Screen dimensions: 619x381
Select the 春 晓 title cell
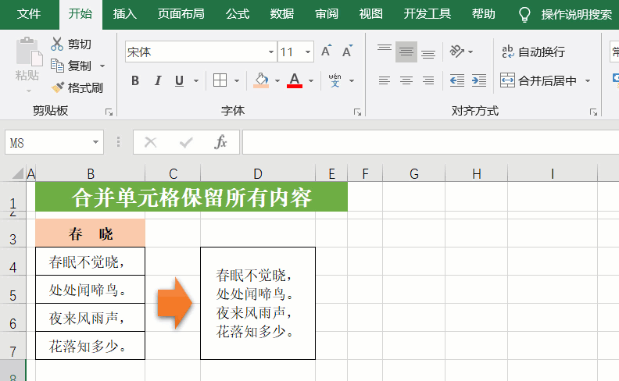coord(90,233)
